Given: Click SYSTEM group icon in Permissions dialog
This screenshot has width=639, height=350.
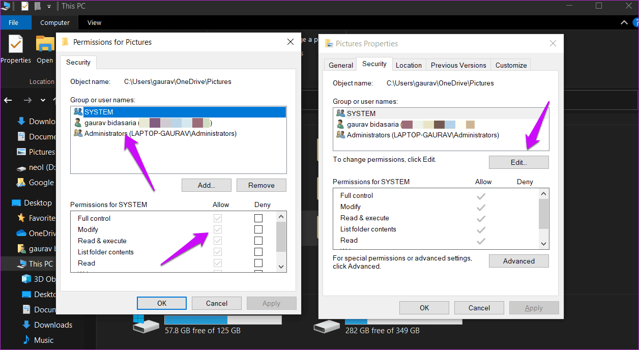Looking at the screenshot, I should pos(78,112).
